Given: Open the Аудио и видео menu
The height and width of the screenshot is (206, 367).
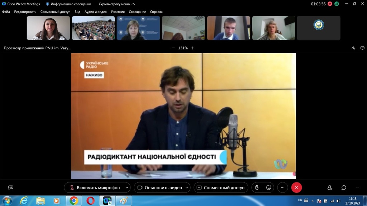Looking at the screenshot, I should pos(95,12).
